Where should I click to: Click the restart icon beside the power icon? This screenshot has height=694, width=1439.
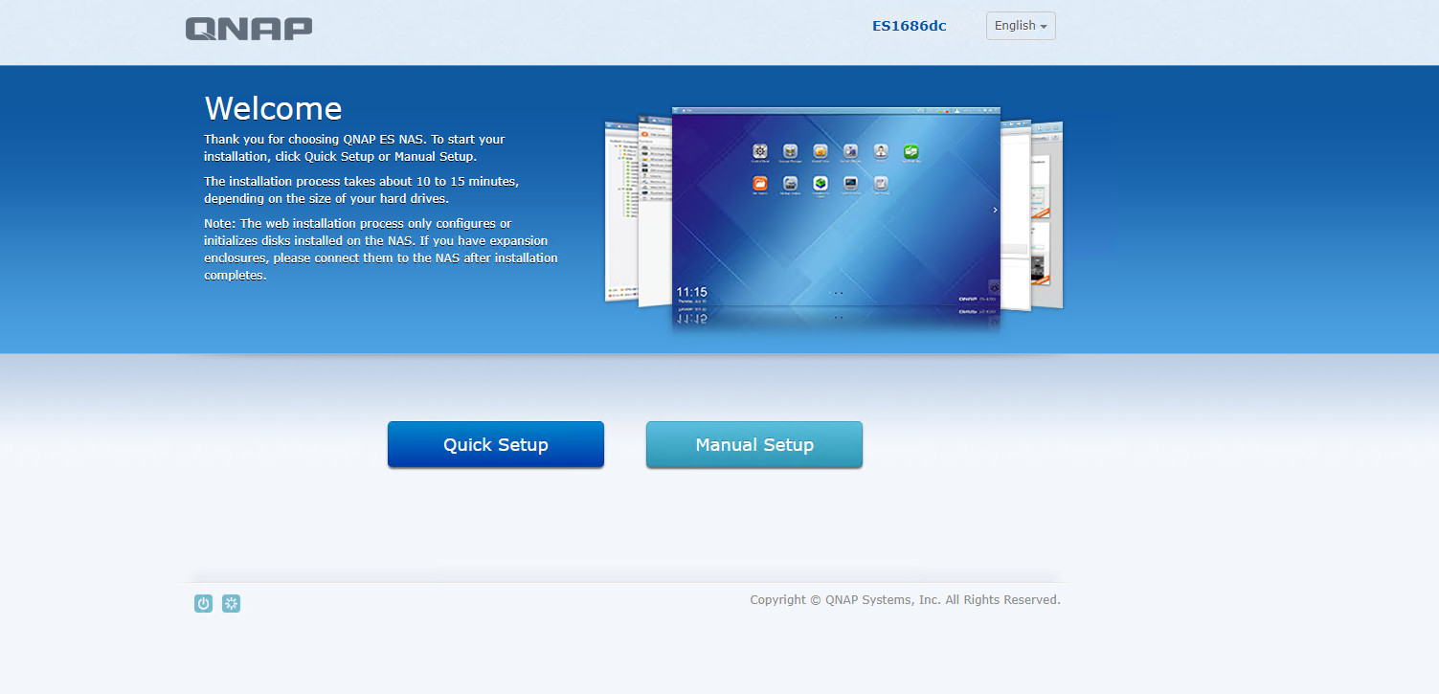click(231, 603)
